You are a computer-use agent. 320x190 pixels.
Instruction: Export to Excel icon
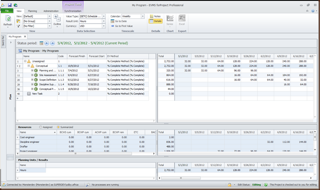tap(182, 18)
